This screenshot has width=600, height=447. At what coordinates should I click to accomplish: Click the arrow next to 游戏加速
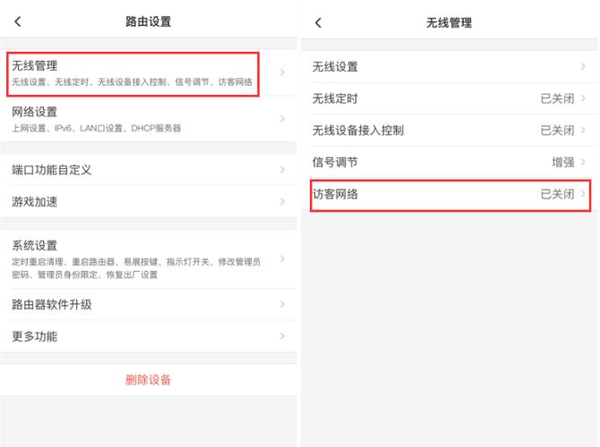(282, 202)
